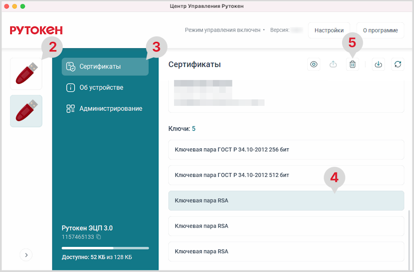Expand the device sidebar with chevron arrow
The width and height of the screenshot is (414, 272).
pos(26,255)
